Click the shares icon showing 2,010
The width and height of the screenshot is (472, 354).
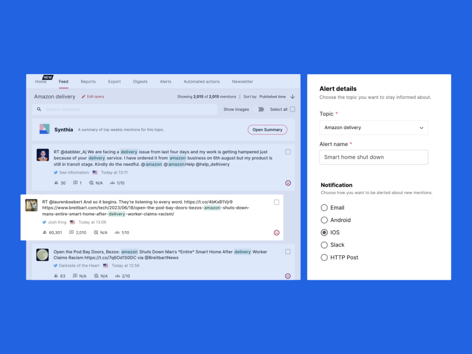point(72,232)
